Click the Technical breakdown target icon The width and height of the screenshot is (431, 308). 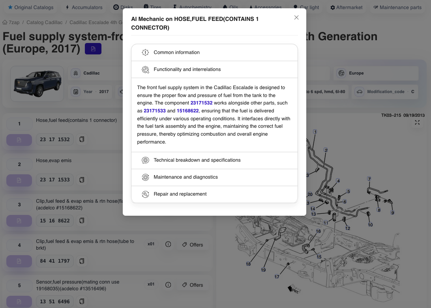point(145,160)
